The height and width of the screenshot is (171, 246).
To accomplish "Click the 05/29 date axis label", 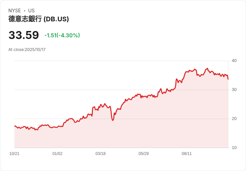I will click(144, 154).
